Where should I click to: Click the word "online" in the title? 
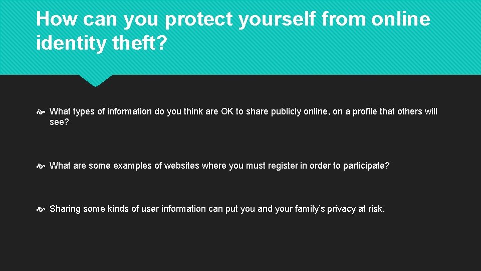(401, 19)
